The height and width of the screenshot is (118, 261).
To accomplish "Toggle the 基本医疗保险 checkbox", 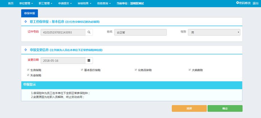I will [x=82, y=70].
